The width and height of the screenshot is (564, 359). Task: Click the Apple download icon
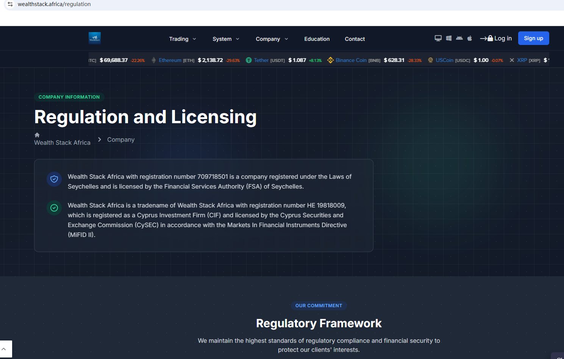[470, 38]
